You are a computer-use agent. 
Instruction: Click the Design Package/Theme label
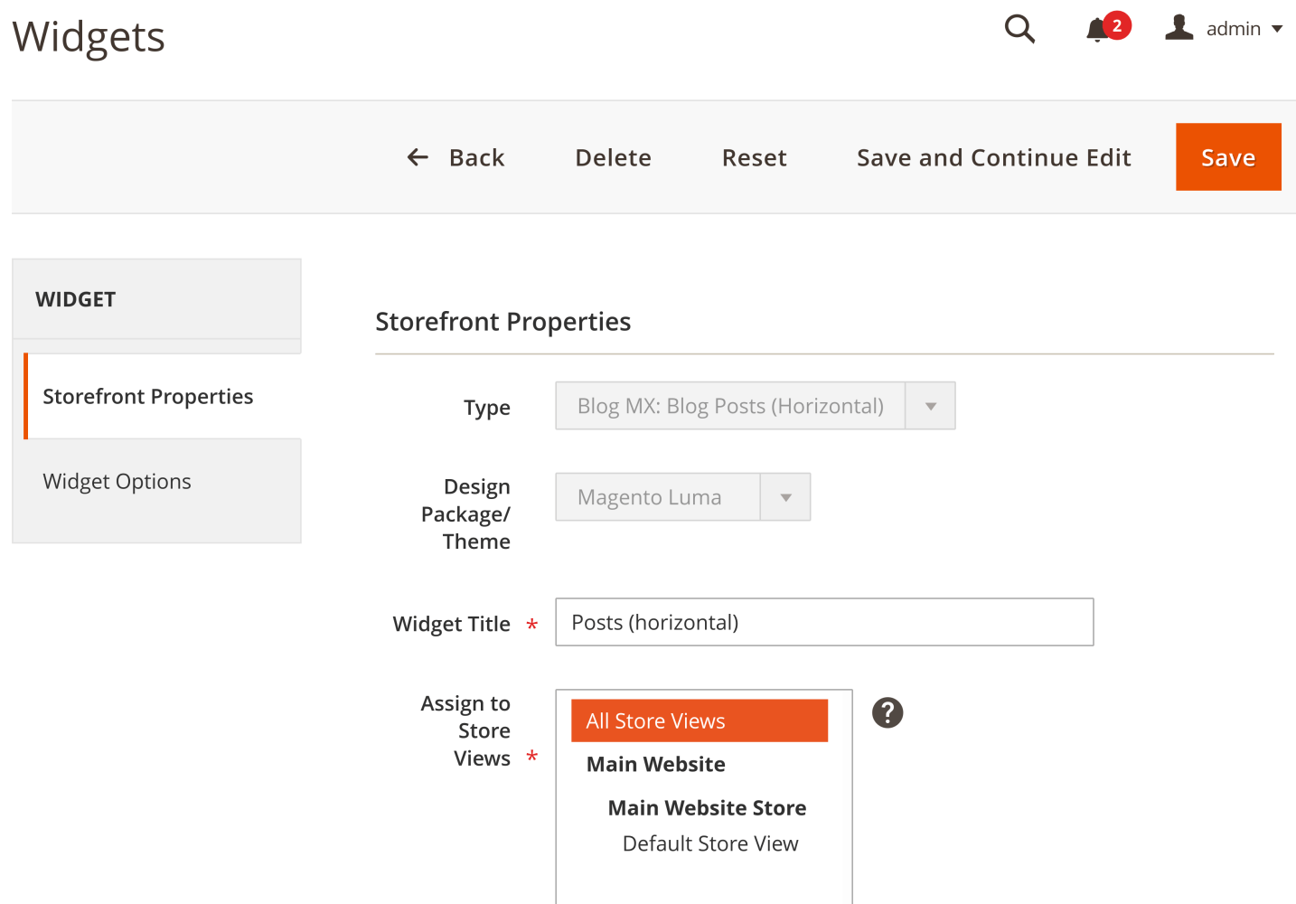[465, 514]
